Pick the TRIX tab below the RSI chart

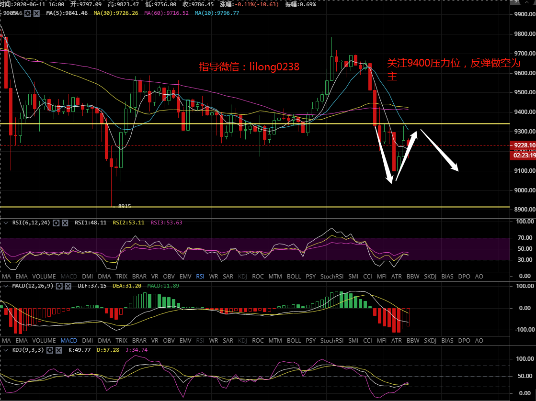[121, 276]
